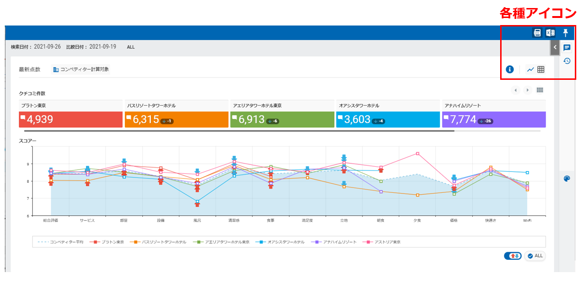Go to the next hotel cards
Image resolution: width=581 pixels, height=282 pixels.
tap(528, 90)
